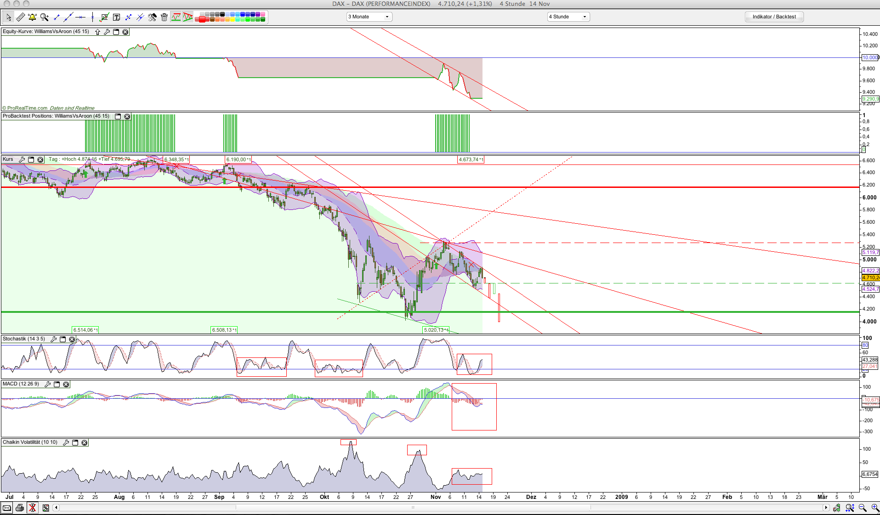Select the arrow cursor tool
The image size is (880, 515).
click(8, 17)
